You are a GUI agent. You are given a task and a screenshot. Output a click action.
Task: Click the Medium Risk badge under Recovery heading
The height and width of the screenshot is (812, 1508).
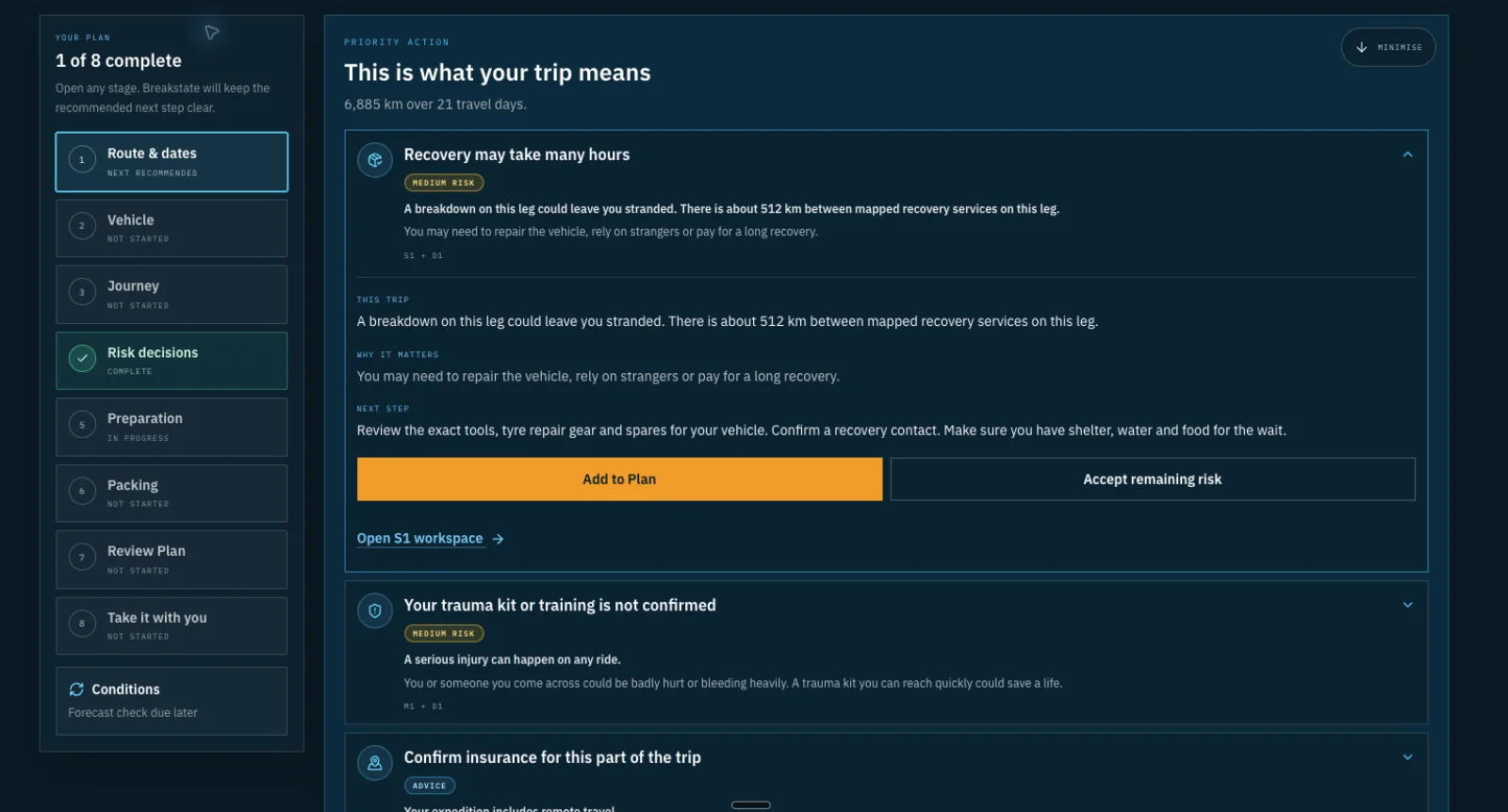tap(444, 183)
